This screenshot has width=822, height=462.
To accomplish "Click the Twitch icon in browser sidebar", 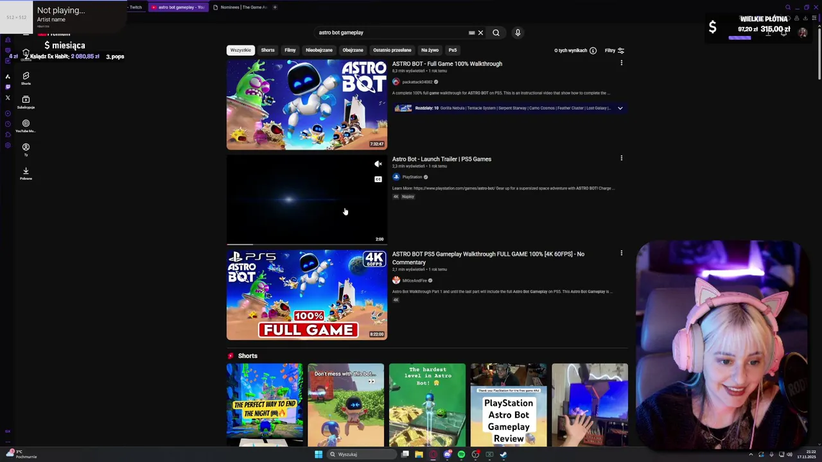I will tap(8, 87).
